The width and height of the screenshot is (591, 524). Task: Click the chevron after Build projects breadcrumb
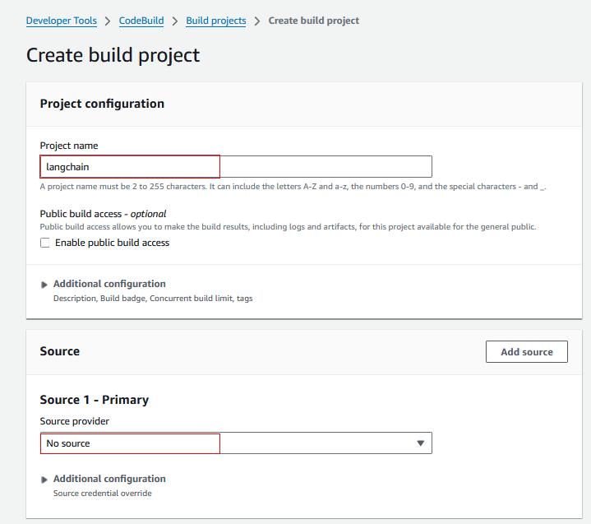(257, 21)
